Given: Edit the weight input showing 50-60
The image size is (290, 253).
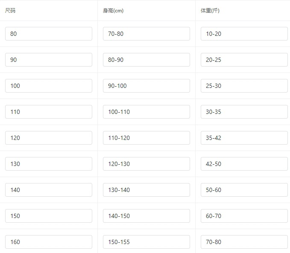Looking at the screenshot, I should [x=244, y=190].
